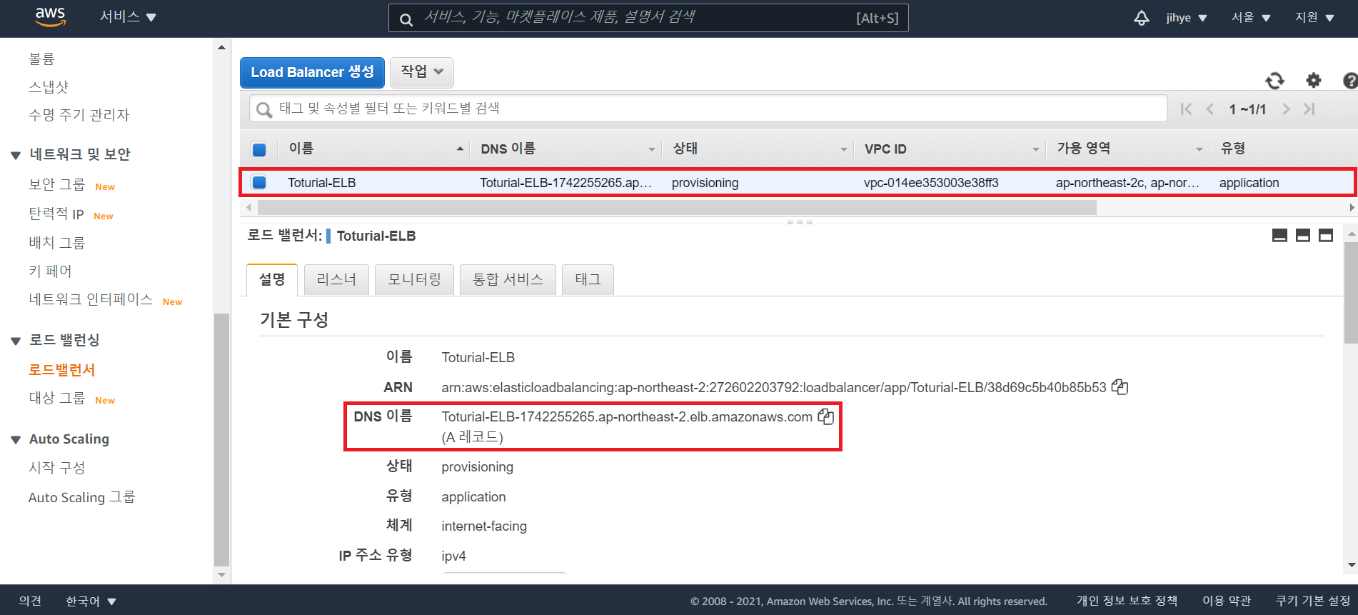Refresh the load balancer list
Image resolution: width=1358 pixels, height=615 pixels.
click(1274, 81)
